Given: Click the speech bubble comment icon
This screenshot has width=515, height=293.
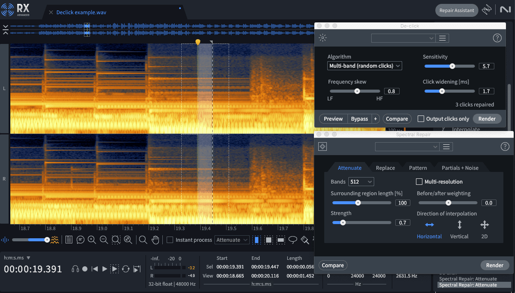Looking at the screenshot, I should pos(81,240).
